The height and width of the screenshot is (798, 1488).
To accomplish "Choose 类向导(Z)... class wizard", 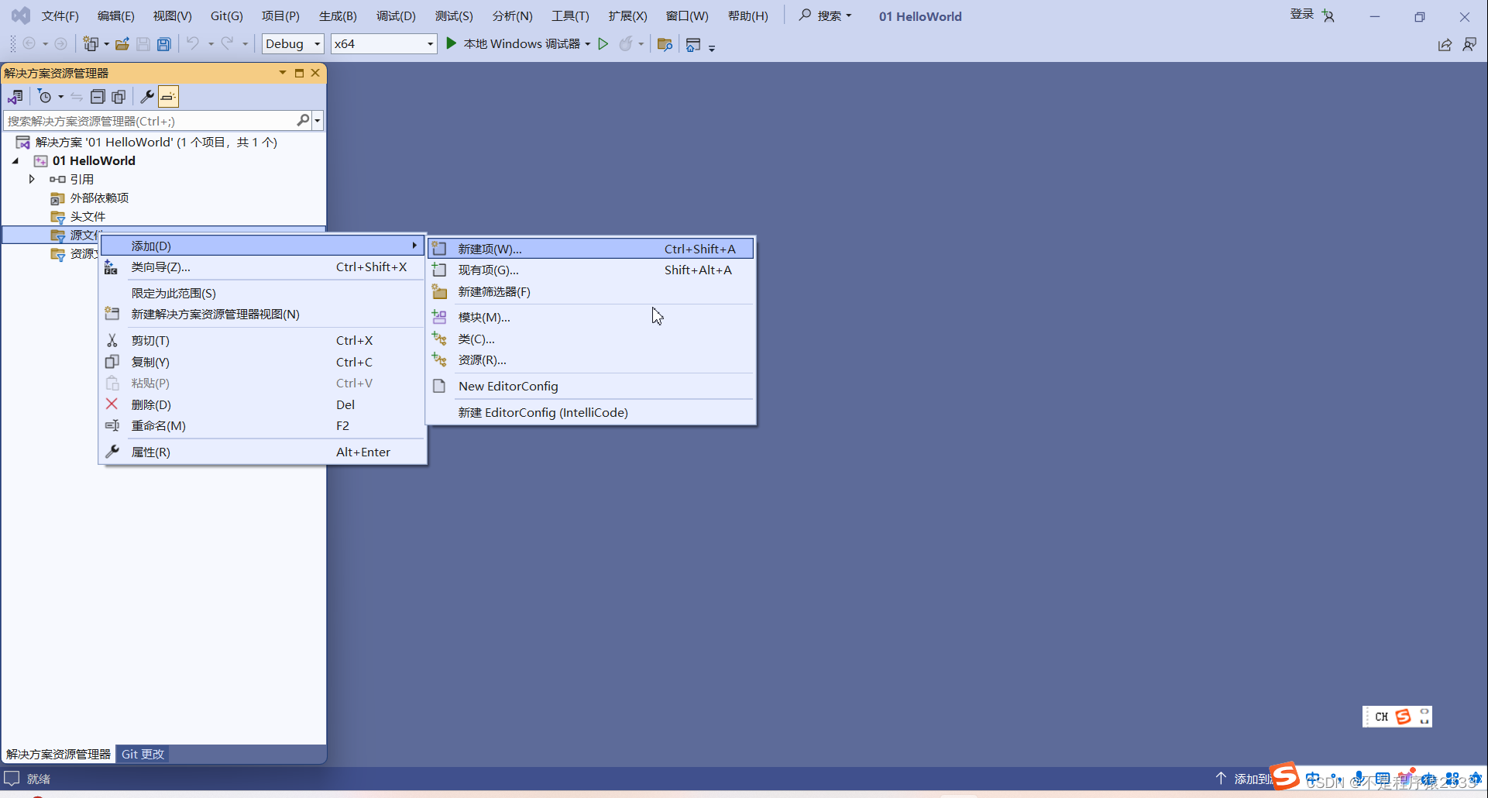I will coord(263,267).
